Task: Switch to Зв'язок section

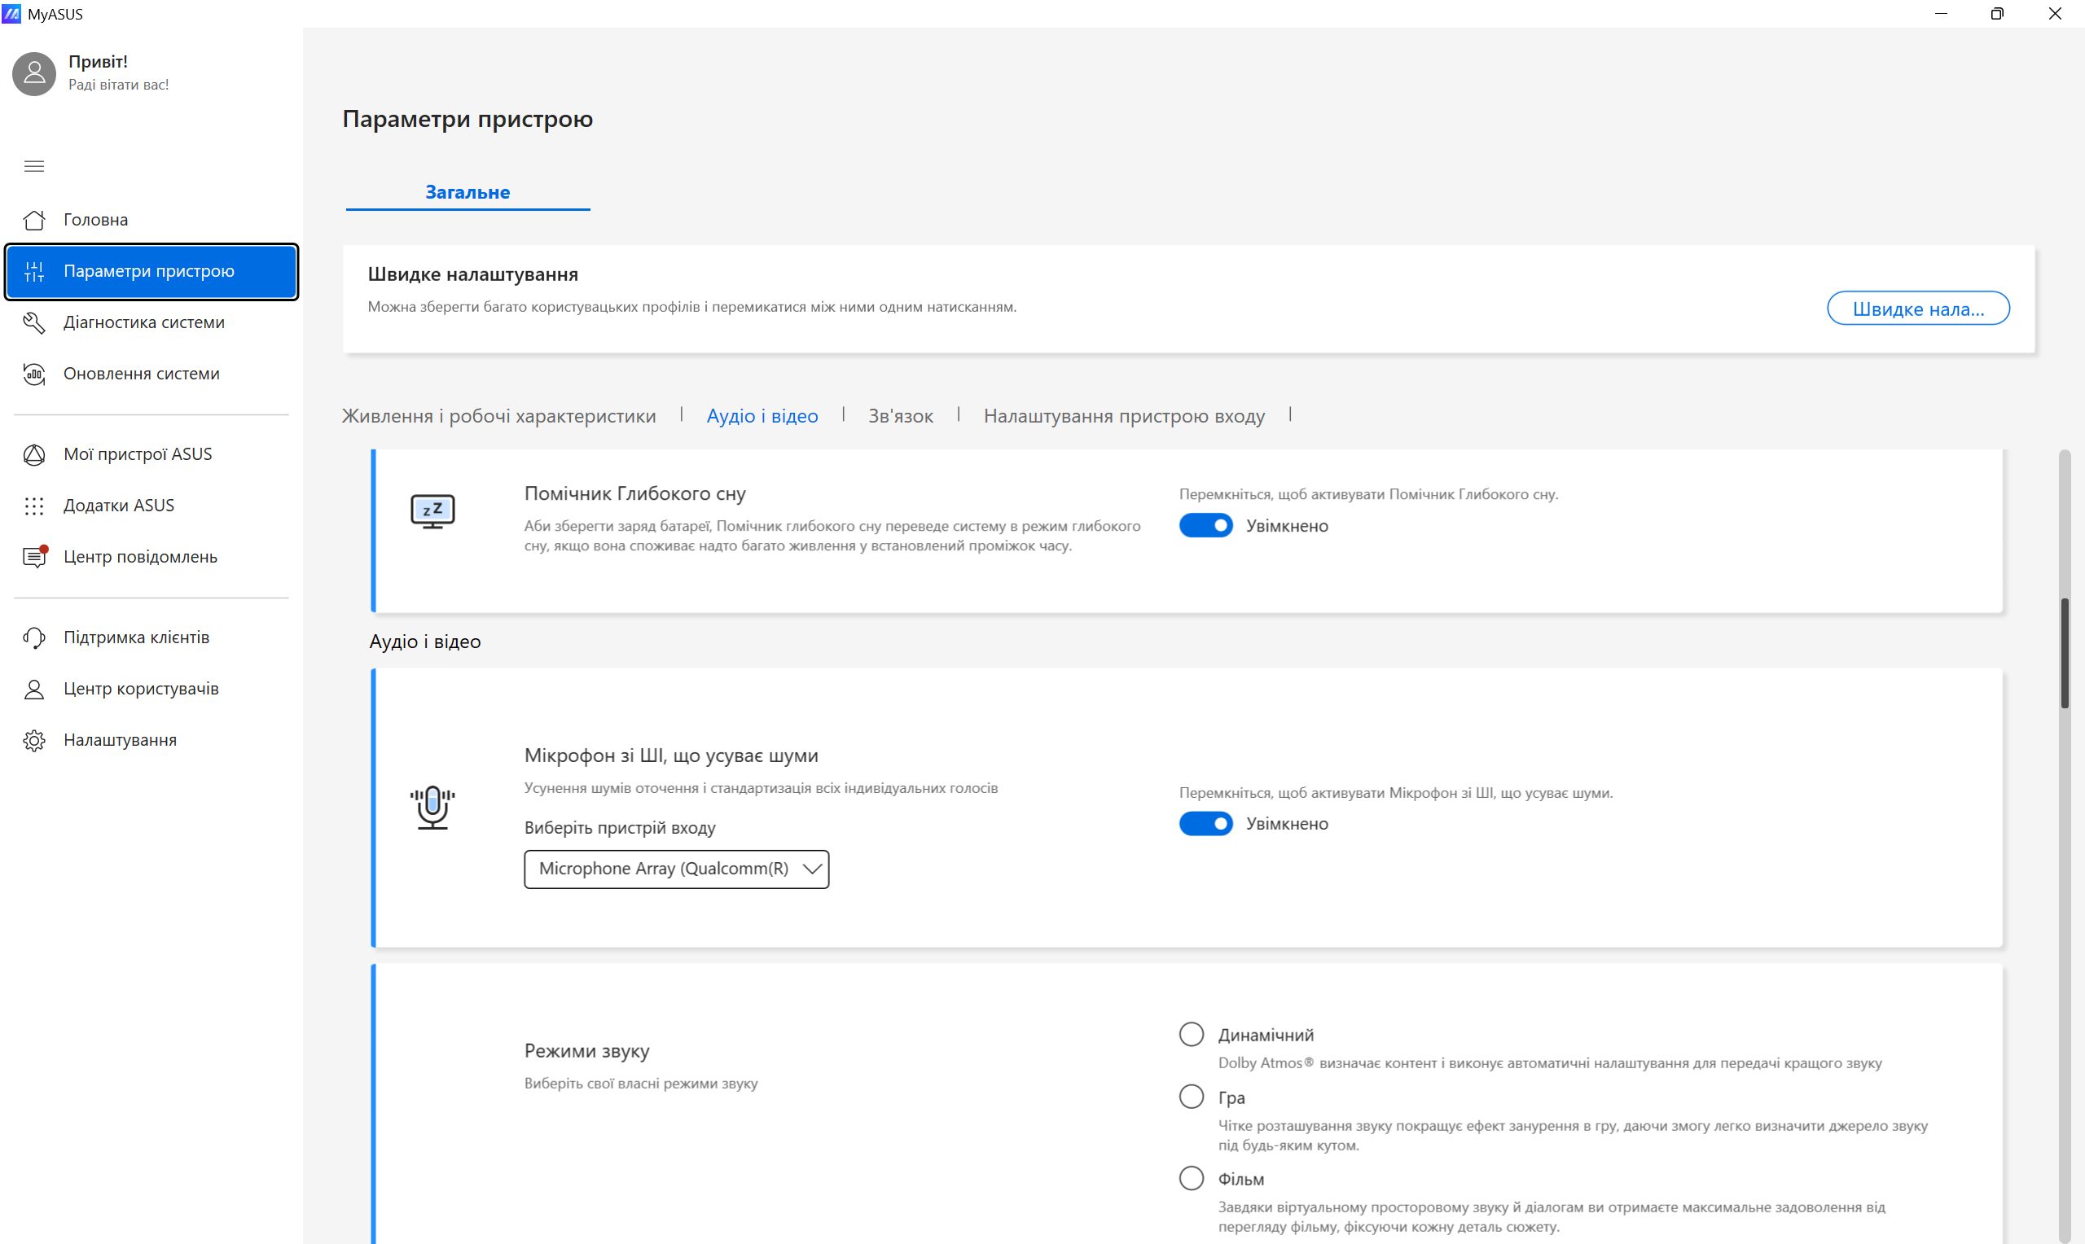Action: (x=901, y=416)
